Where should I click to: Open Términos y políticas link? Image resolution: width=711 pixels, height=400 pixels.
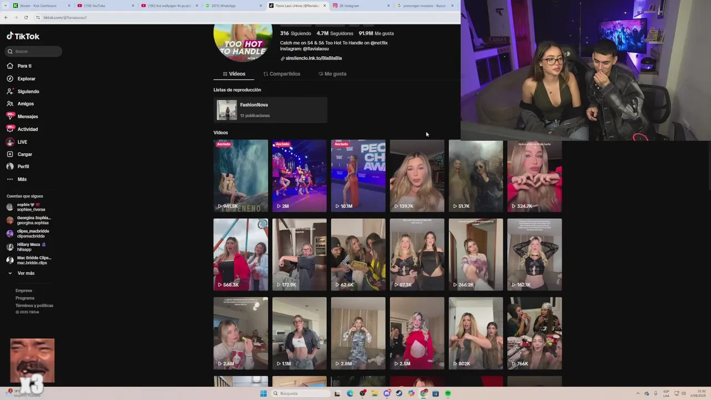coord(34,306)
